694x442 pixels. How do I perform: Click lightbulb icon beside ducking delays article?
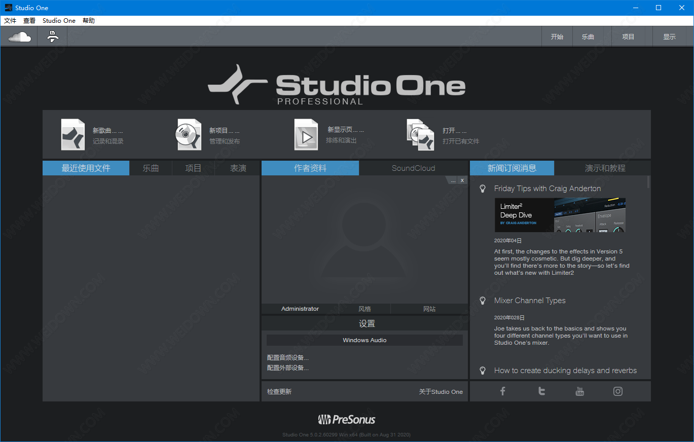point(483,371)
